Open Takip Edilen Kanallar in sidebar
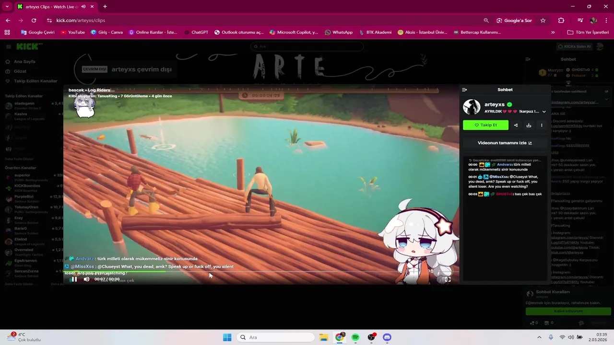The width and height of the screenshot is (614, 345). click(x=31, y=81)
